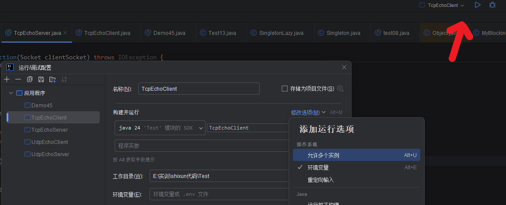Viewport: 506px width, 205px height.
Task: Open the gear settings beside 存储为项目文件
Action: coord(340,88)
